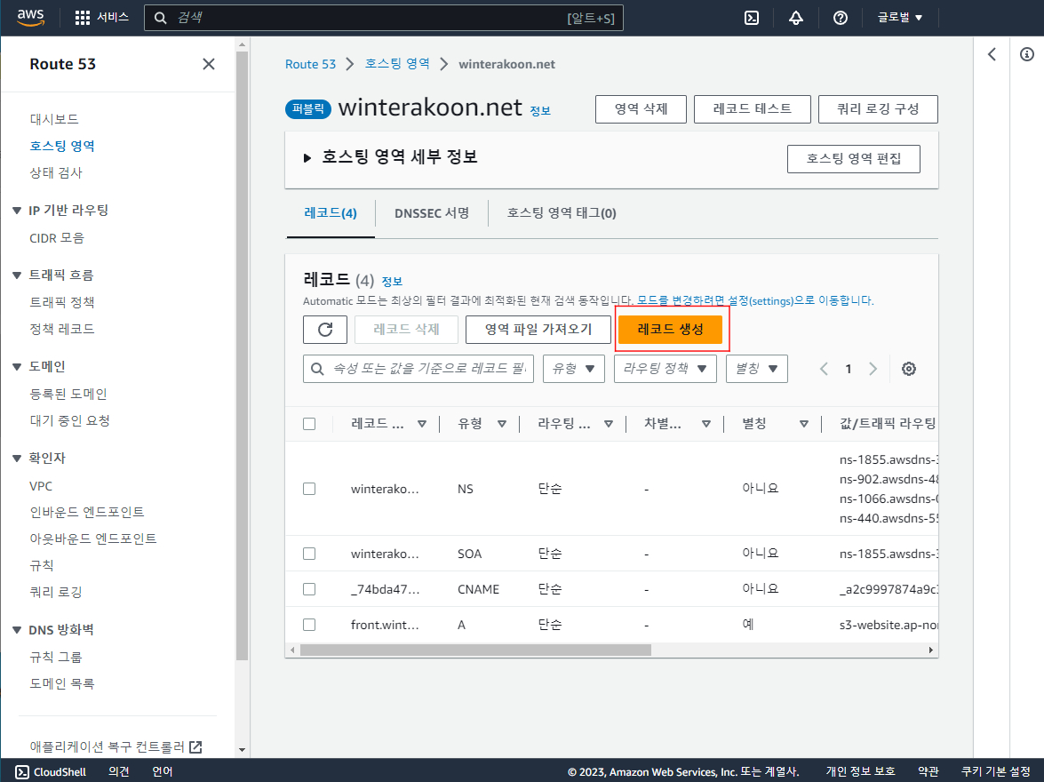Switch to 레코드(4) tab

point(331,213)
